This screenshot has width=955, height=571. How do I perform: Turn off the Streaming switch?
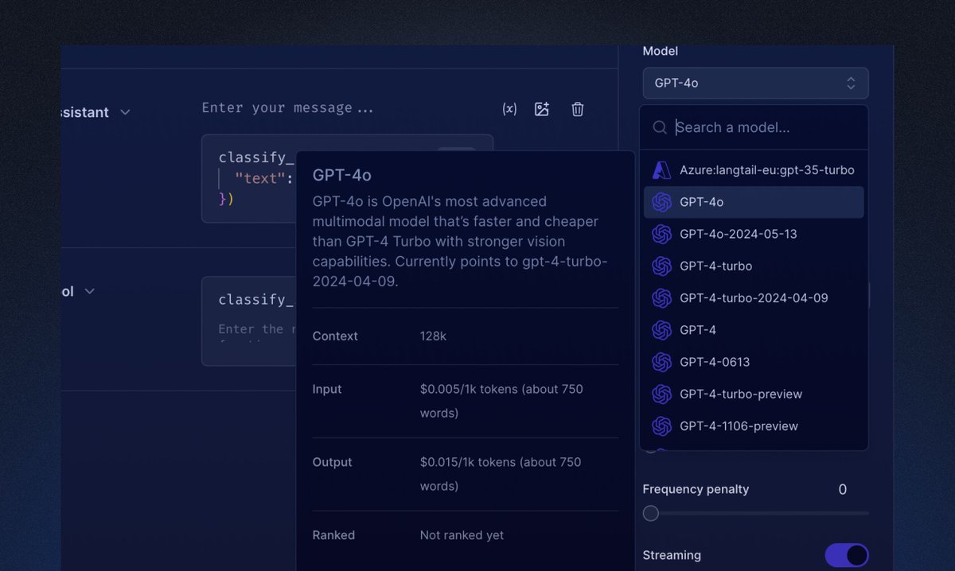[847, 555]
